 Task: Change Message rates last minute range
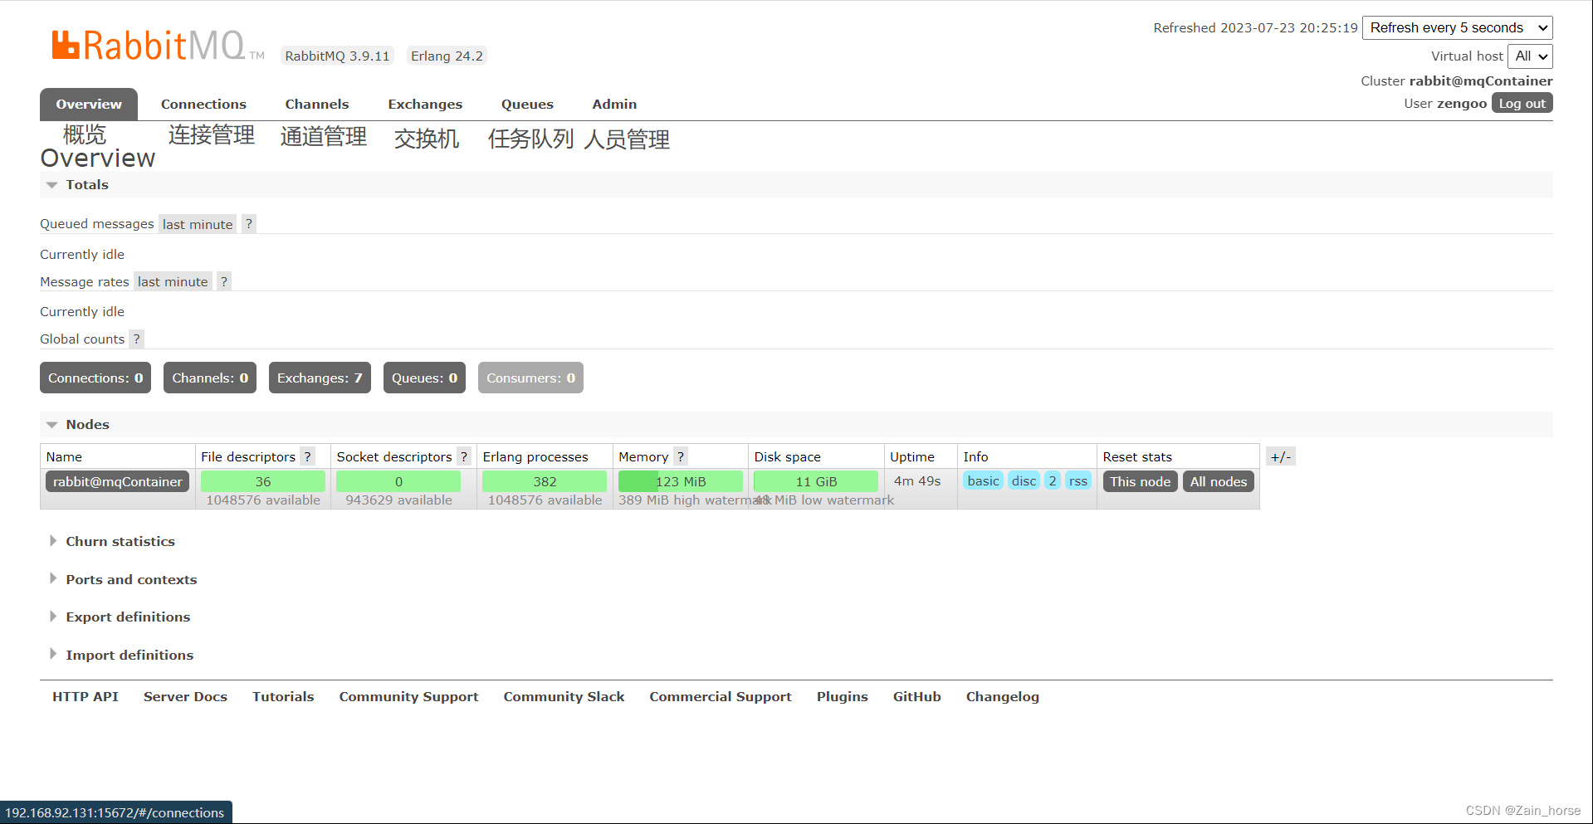pyautogui.click(x=173, y=281)
